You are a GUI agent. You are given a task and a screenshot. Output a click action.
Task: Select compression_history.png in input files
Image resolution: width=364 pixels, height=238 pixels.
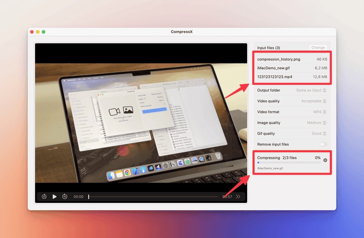[292, 59]
